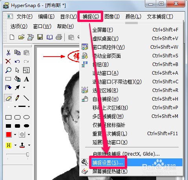Select the diagonal Line tool

click(26, 98)
